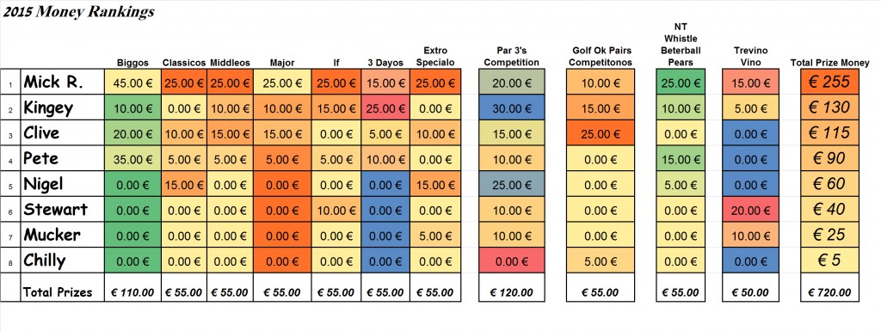Select the Total Prizes row label
The image size is (881, 331).
coord(58,292)
